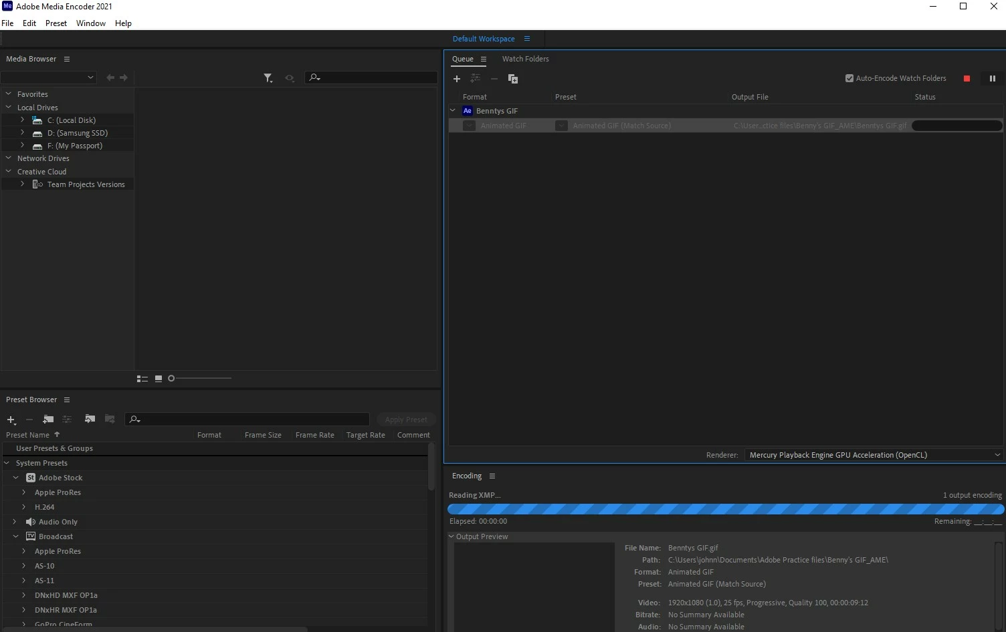Open the Preset Browser panel menu icon
Viewport: 1006px width, 632px height.
pyautogui.click(x=67, y=400)
